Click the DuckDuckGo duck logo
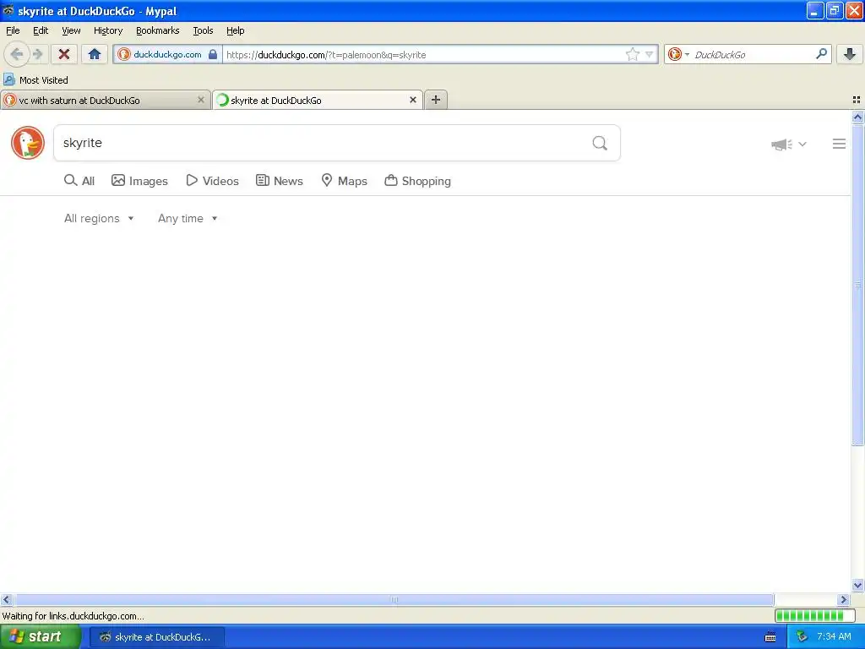The image size is (865, 649). coord(28,143)
